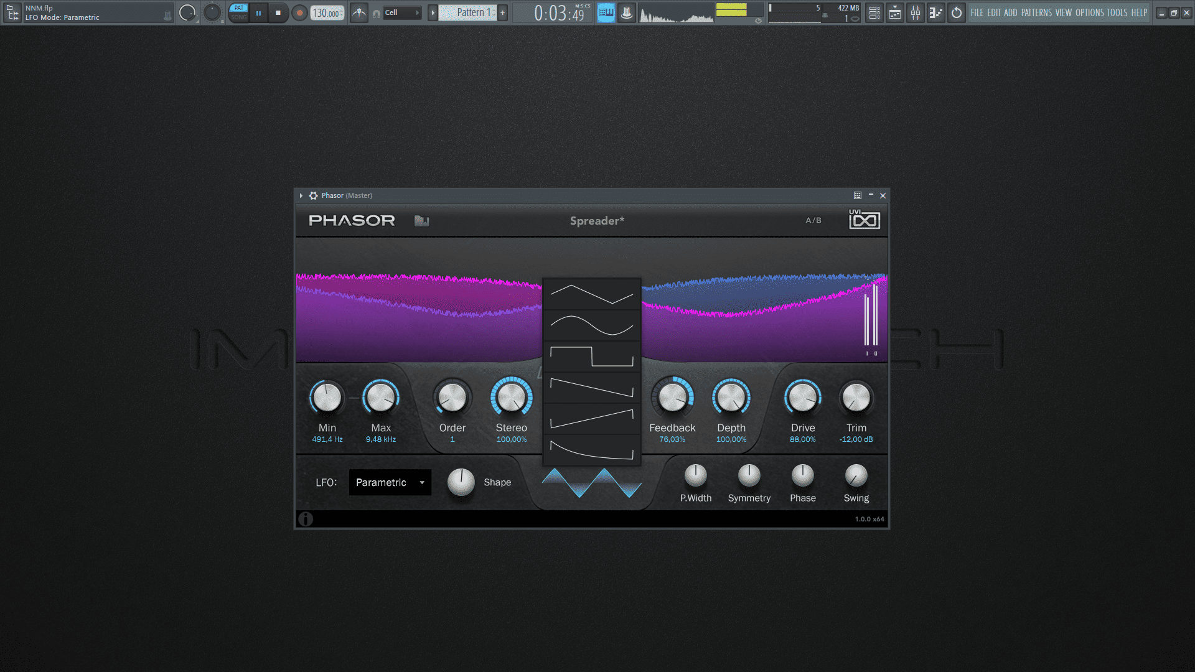
Task: Open Phasor plugin settings gear icon
Action: [313, 195]
